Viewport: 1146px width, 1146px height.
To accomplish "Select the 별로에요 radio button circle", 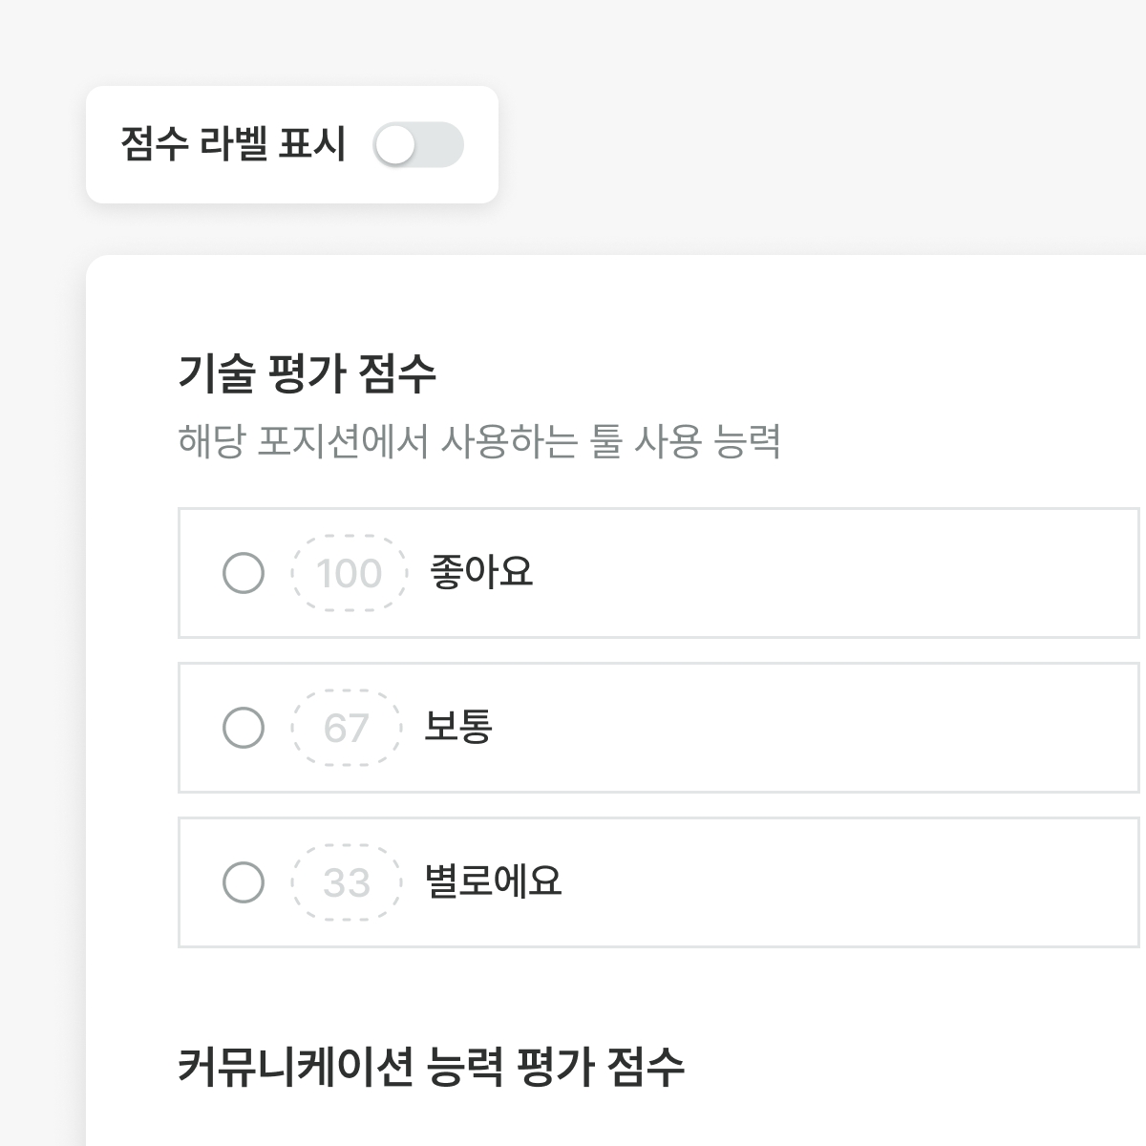I will (x=244, y=882).
